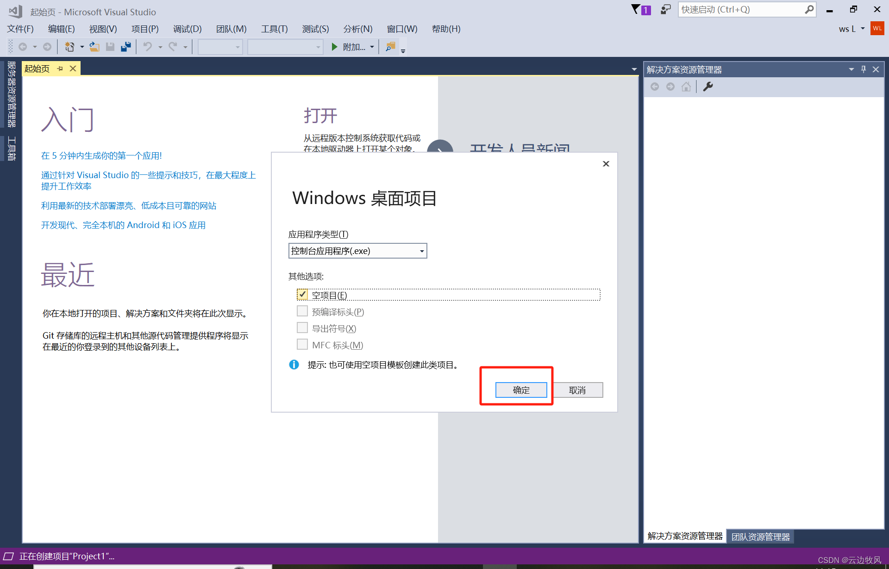Click the Quick Launch search field
Screen dimensions: 889x569
click(x=741, y=10)
